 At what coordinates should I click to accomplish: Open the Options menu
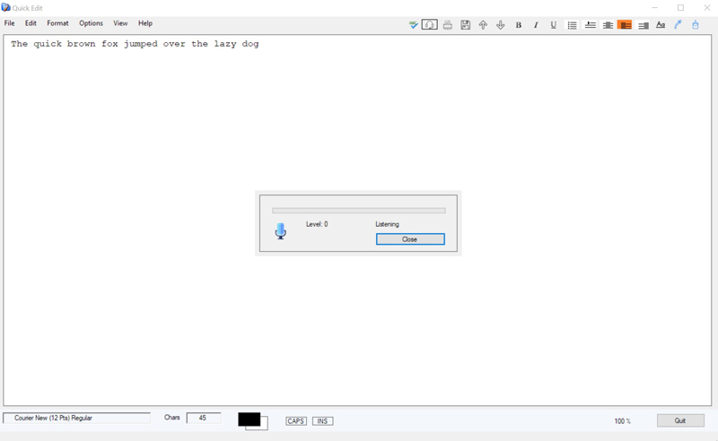click(x=91, y=23)
